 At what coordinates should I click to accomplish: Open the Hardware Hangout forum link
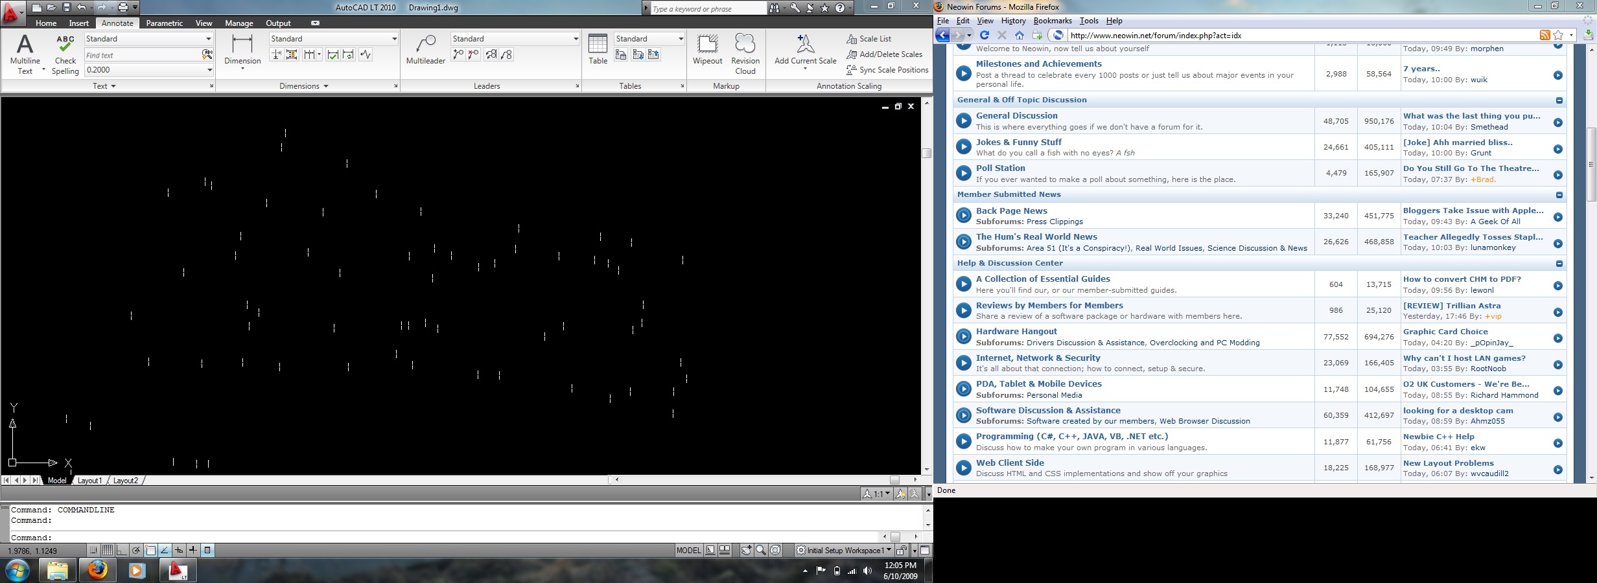click(1016, 332)
